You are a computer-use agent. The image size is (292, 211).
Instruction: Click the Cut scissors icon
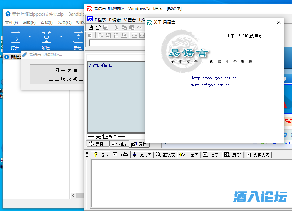pos(116,27)
